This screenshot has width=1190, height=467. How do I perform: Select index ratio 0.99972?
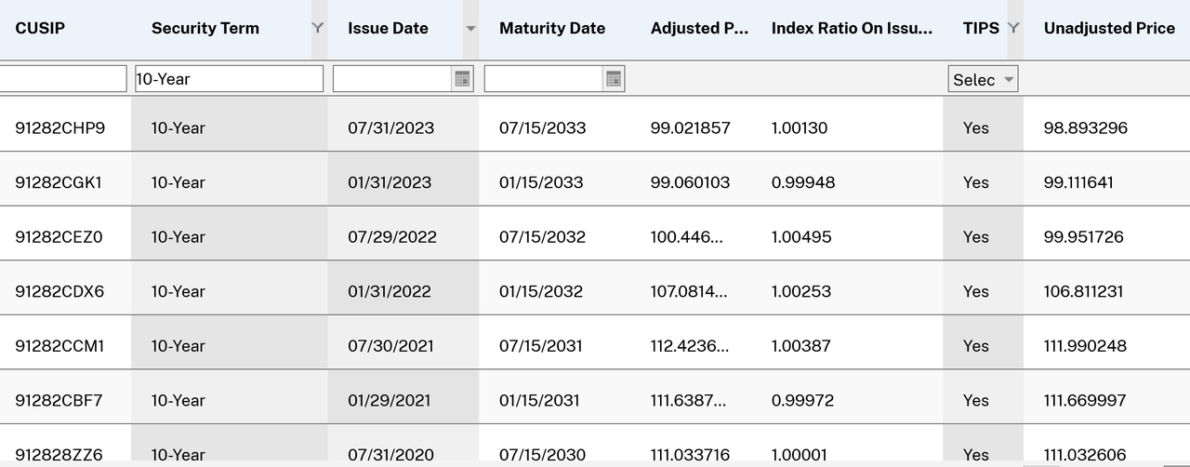803,400
